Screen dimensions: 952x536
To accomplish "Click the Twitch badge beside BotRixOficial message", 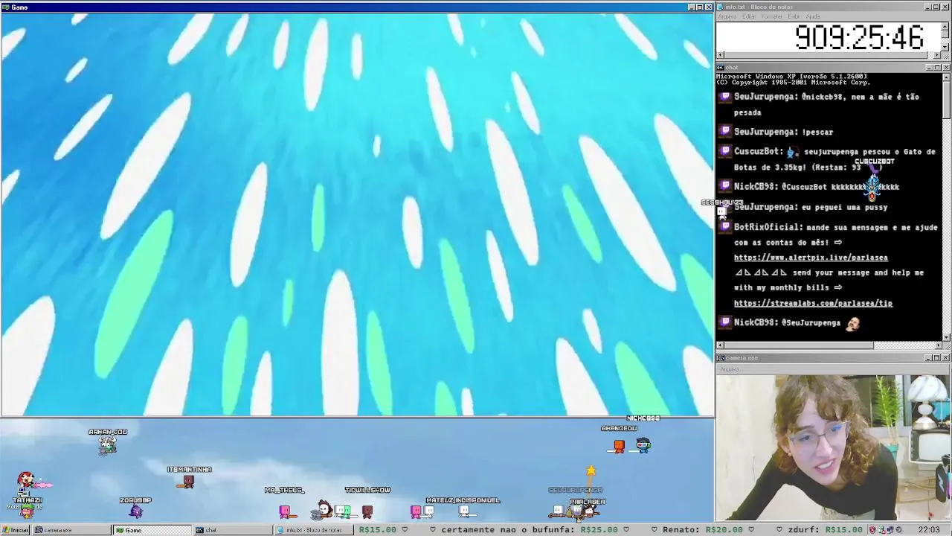I will tap(725, 227).
